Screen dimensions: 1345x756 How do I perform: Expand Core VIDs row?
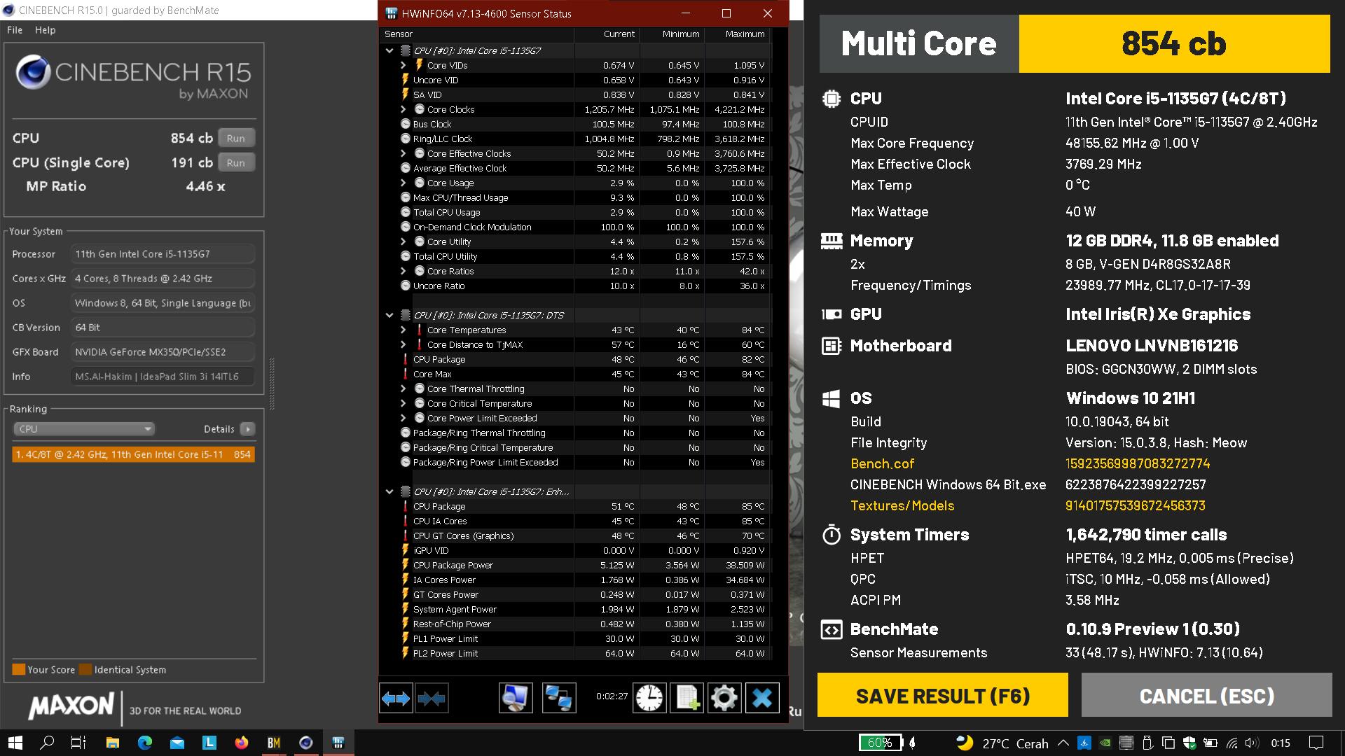403,65
